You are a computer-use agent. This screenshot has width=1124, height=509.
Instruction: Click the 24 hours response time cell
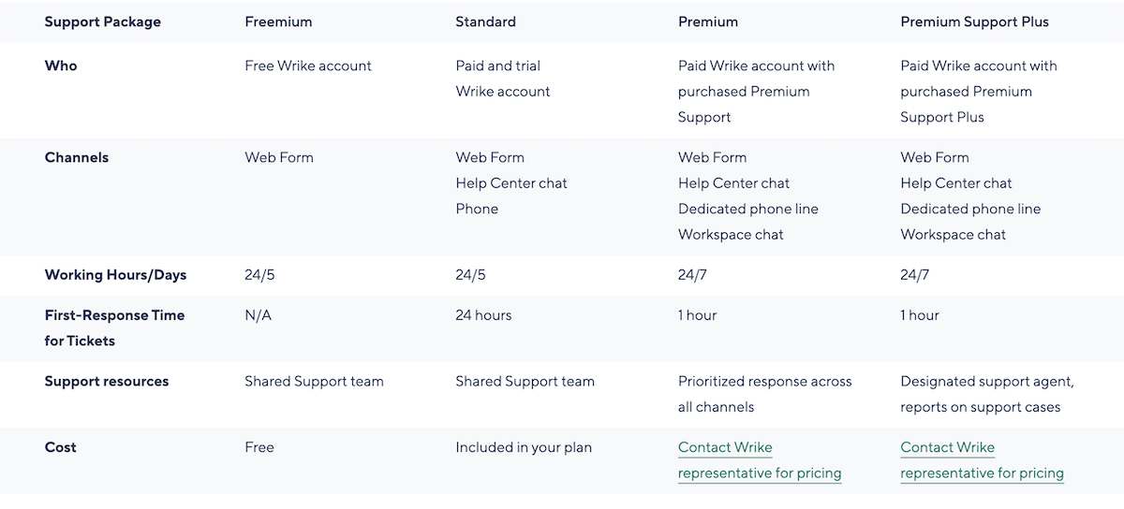pos(483,315)
